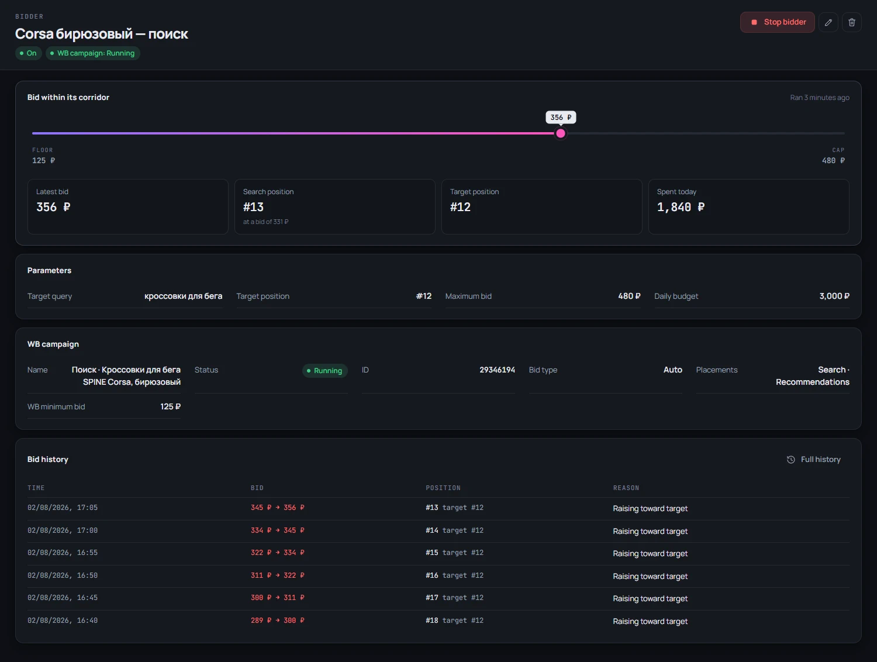Click the CAP 480 ₽ value
Image resolution: width=877 pixels, height=662 pixels.
pyautogui.click(x=833, y=160)
